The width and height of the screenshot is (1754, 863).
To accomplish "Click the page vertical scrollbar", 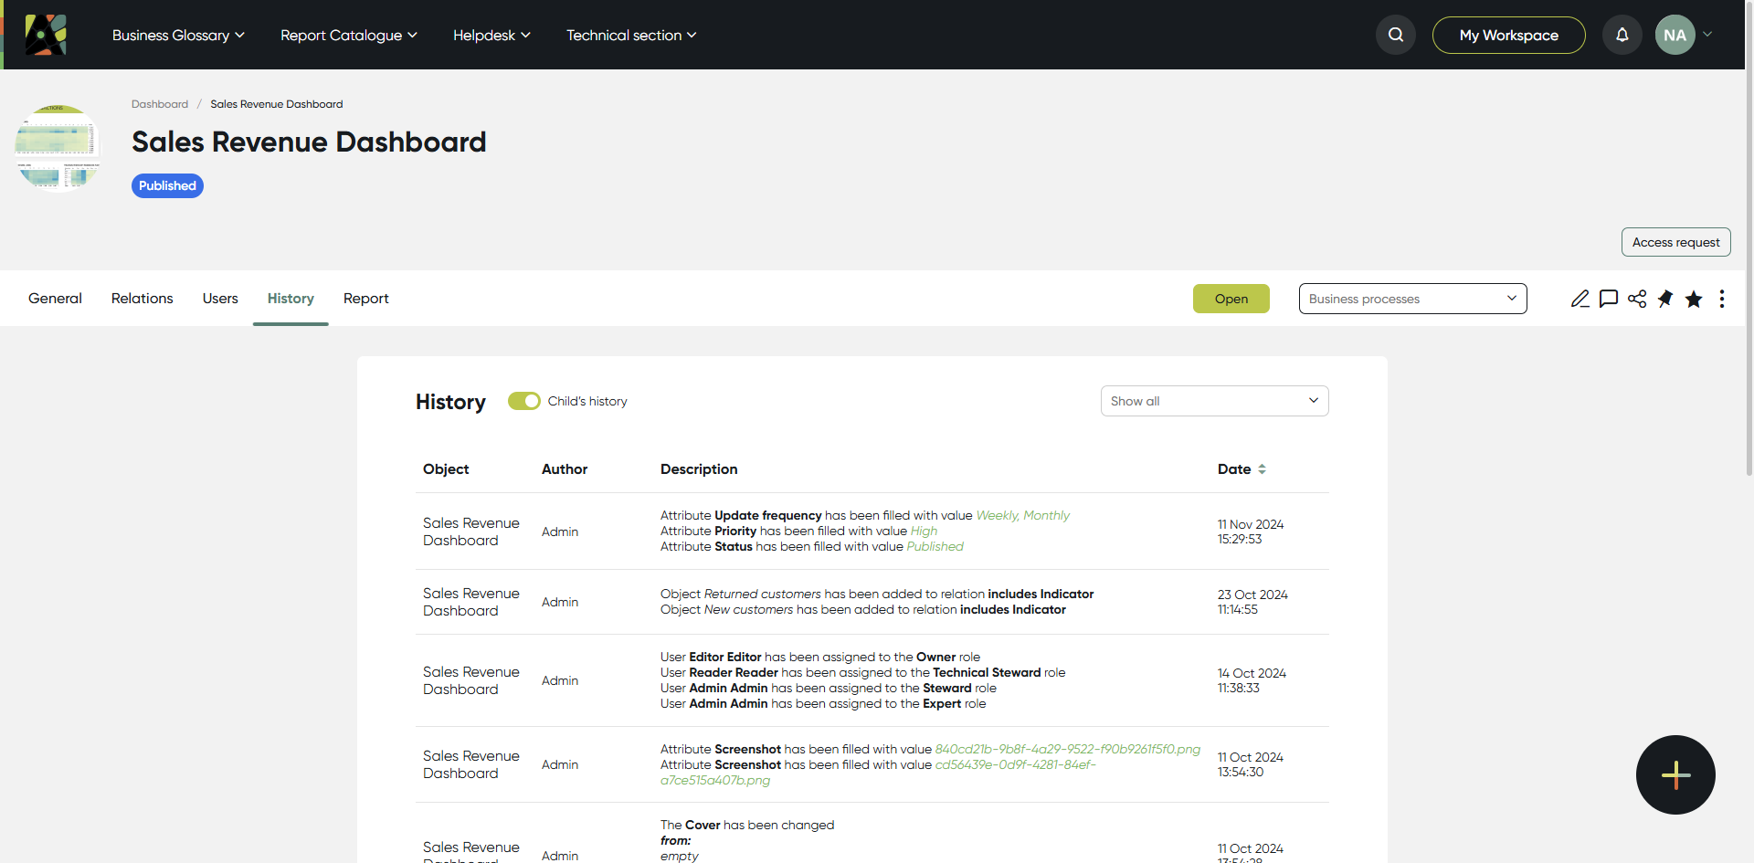I will 1749,237.
